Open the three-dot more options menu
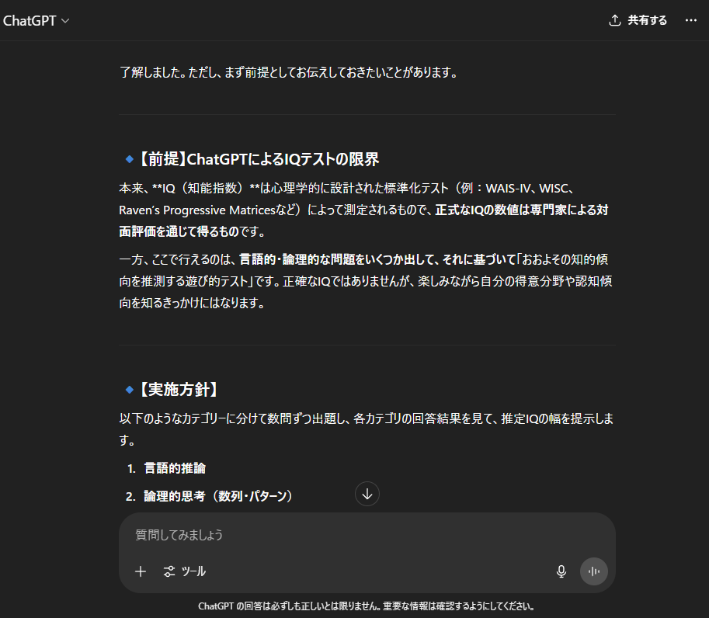The height and width of the screenshot is (618, 709). point(691,20)
